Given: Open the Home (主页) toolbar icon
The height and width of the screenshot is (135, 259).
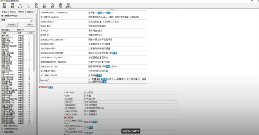Looking at the screenshot, I should (52, 5).
